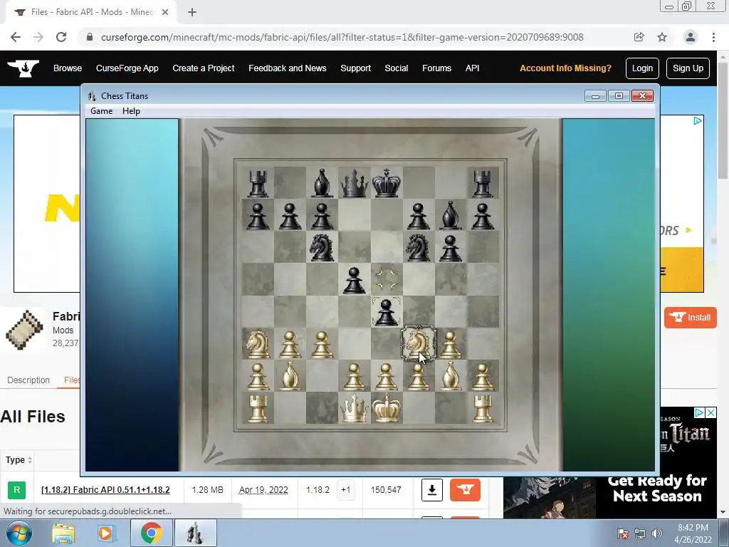Open the Chrome profile icon

coord(690,37)
